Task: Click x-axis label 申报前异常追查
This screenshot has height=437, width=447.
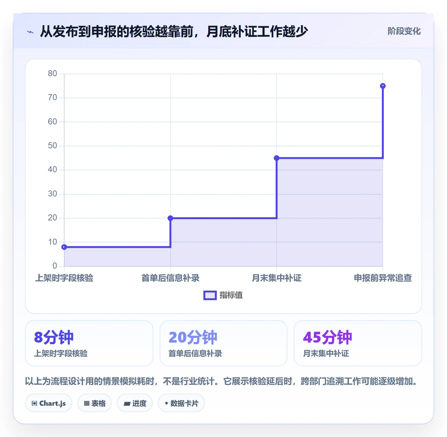Action: pos(383,278)
